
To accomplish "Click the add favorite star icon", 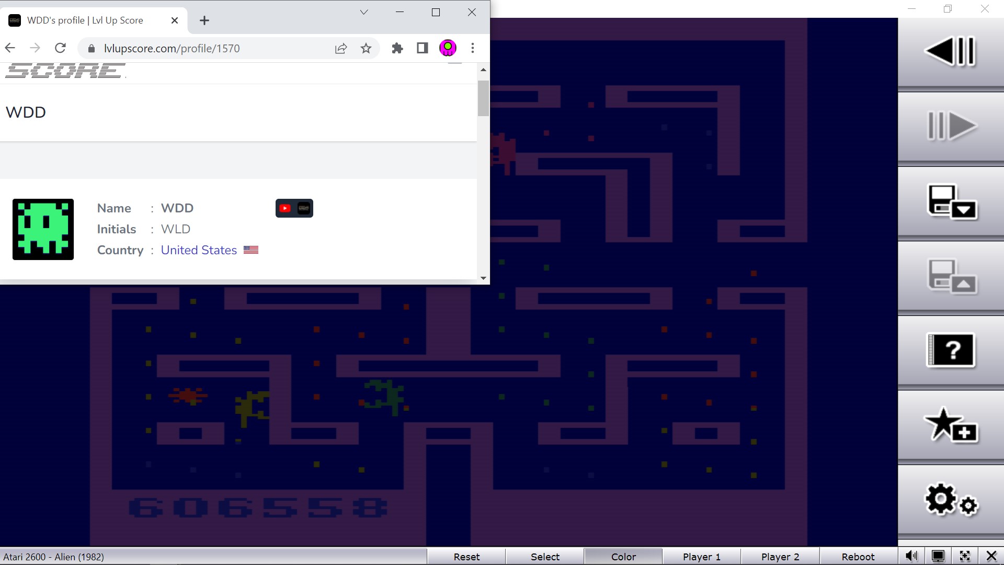I will 951,425.
